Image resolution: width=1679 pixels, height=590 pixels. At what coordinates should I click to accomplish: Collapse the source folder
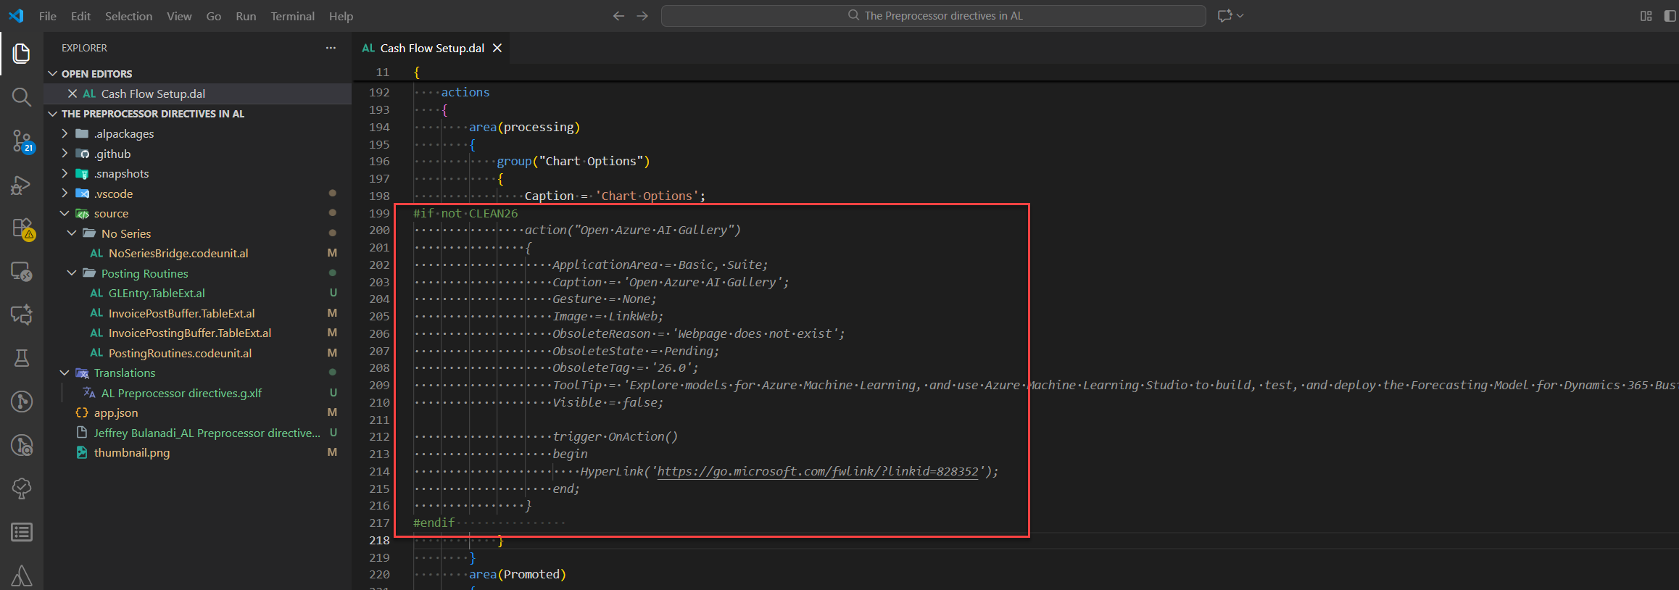[65, 213]
